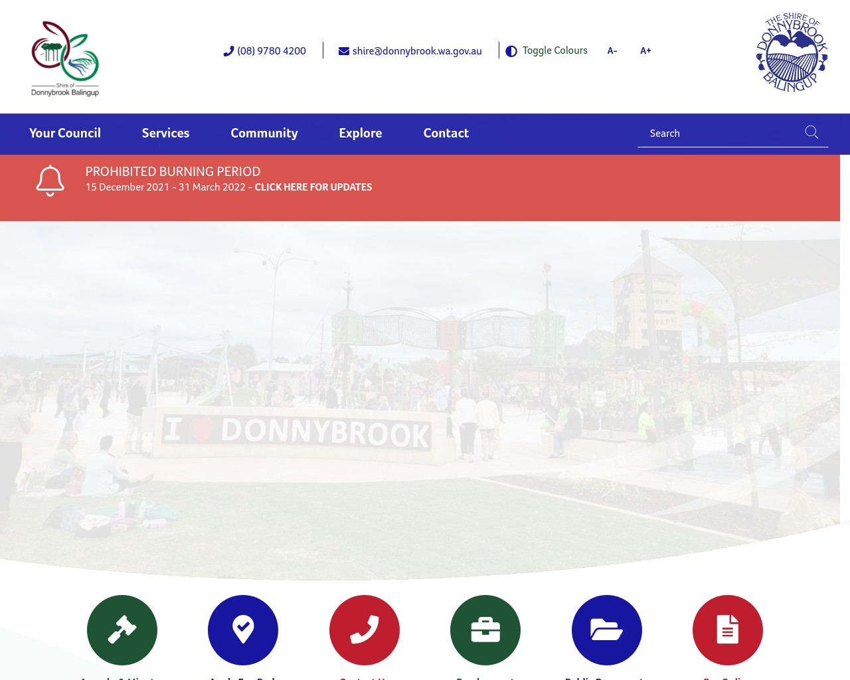Increase font size with A+
This screenshot has height=680, width=850.
coord(645,50)
